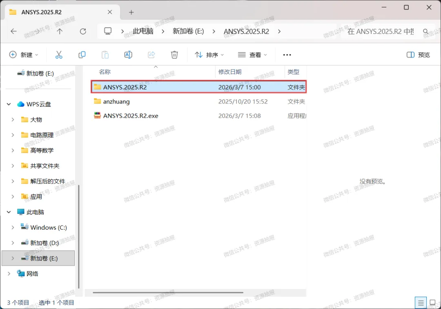Expand the 大物 folder node
The image size is (441, 309).
pos(13,120)
